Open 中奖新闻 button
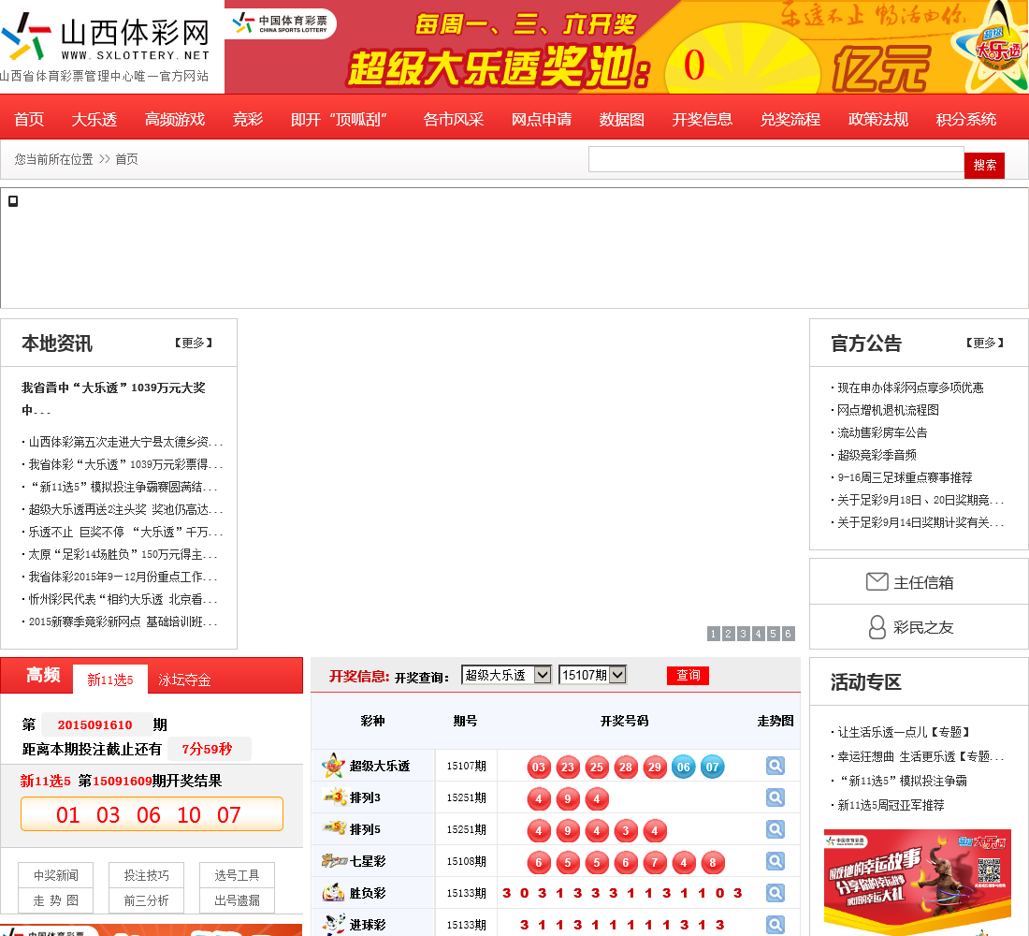1029x936 pixels. click(56, 875)
